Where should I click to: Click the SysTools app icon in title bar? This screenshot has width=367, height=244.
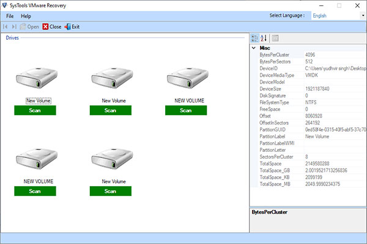[x=4, y=5]
